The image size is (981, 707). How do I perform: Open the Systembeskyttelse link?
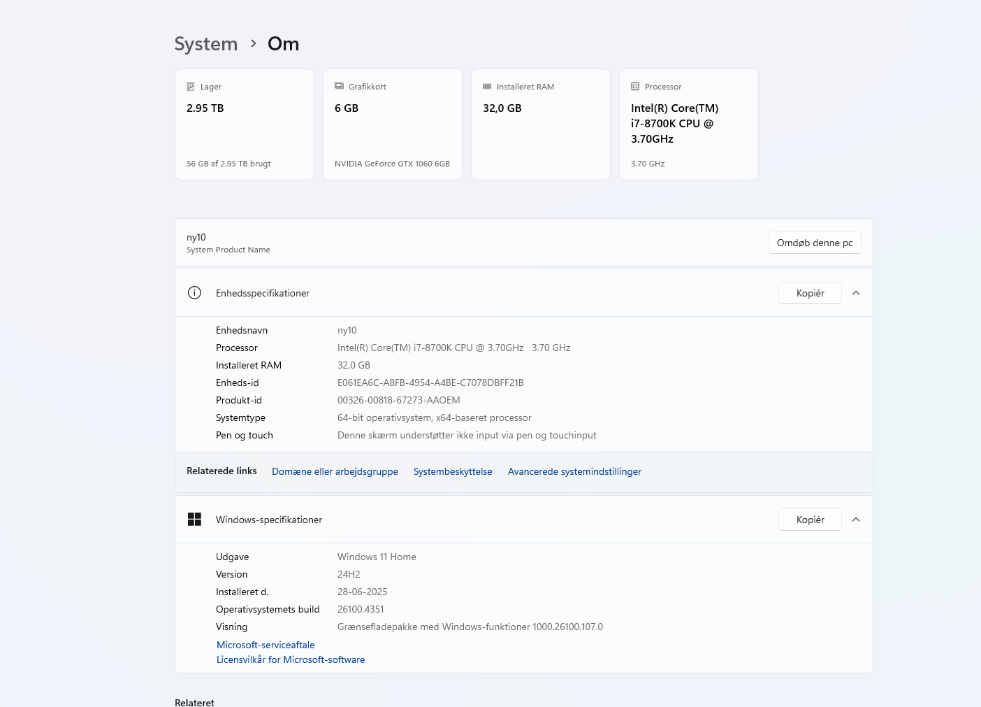tap(453, 472)
